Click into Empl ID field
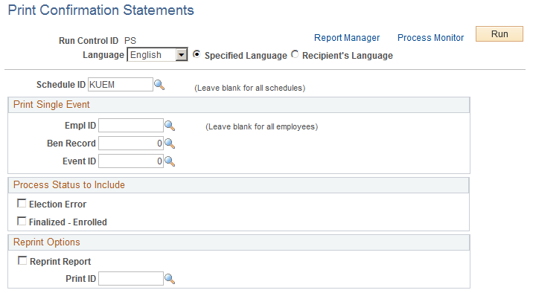The height and width of the screenshot is (293, 533). coord(131,126)
